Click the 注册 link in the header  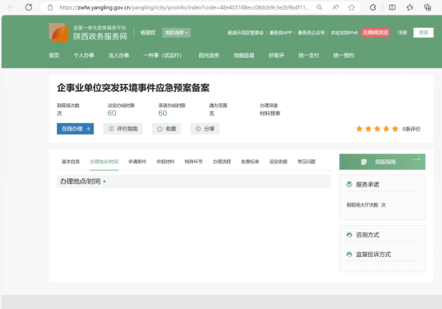402,33
